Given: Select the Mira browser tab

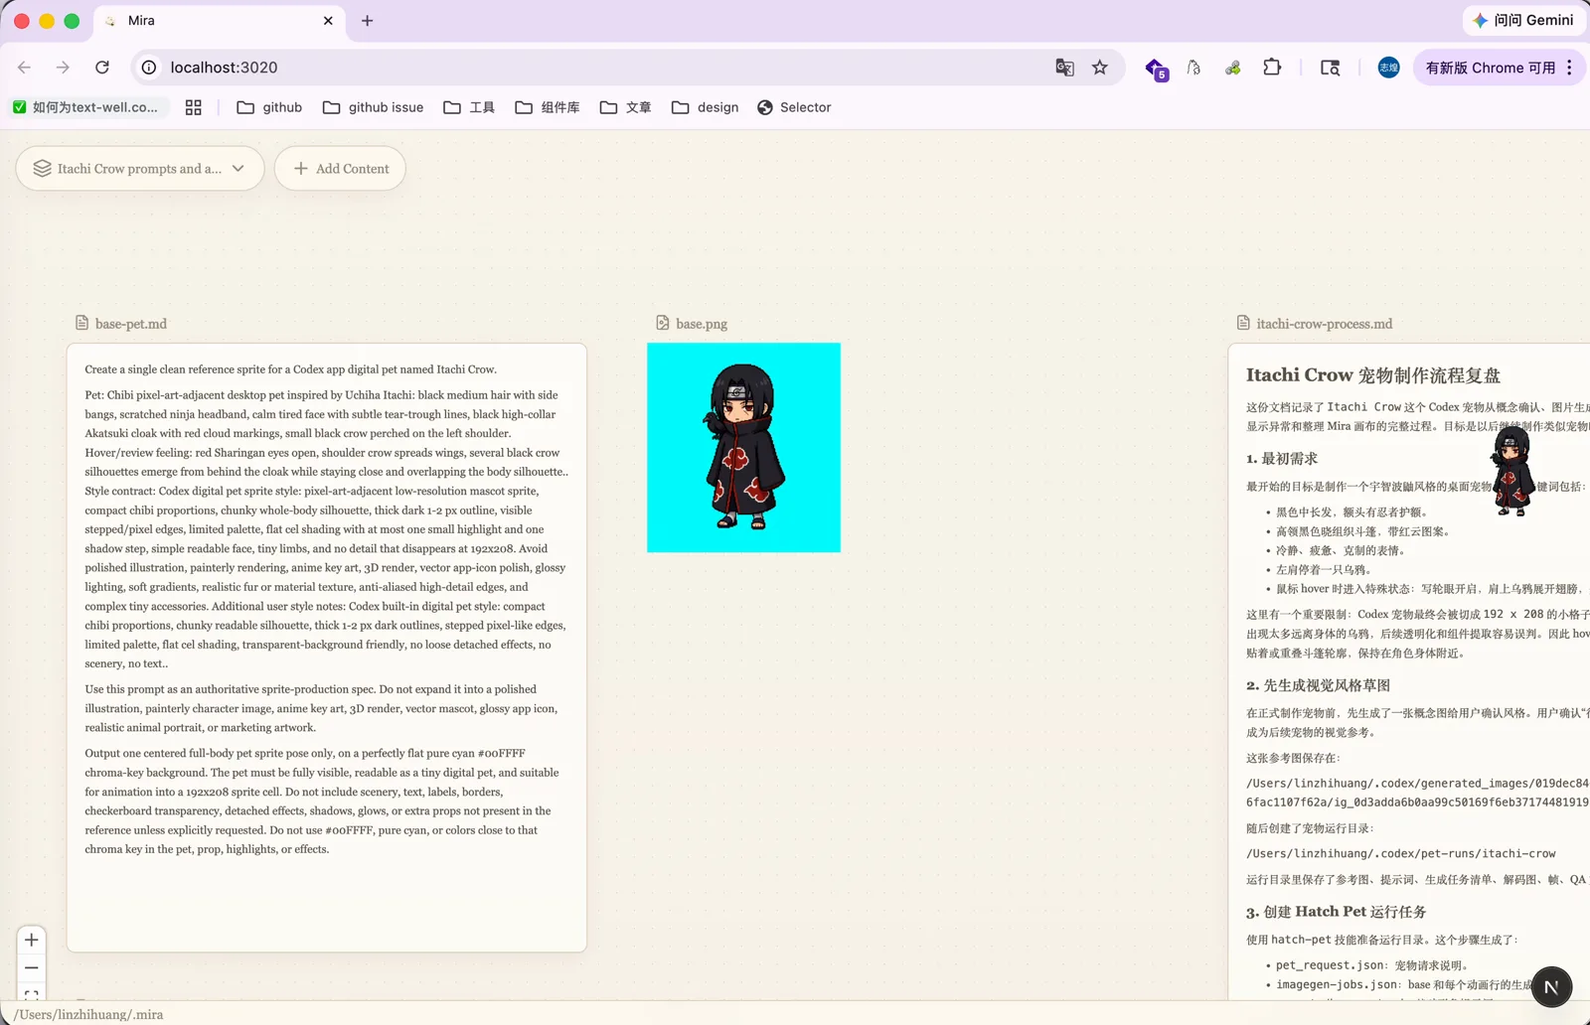Looking at the screenshot, I should coord(219,21).
